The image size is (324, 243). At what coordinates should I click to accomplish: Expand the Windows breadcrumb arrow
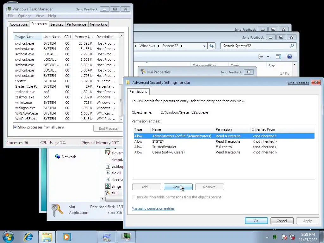pyautogui.click(x=159, y=46)
